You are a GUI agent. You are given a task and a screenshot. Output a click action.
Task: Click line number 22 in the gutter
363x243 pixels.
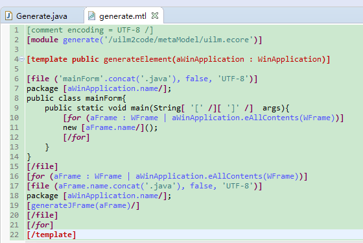[14, 235]
